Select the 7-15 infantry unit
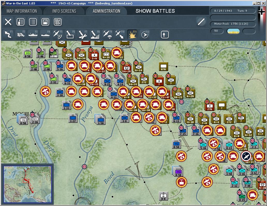This screenshot has height=206, width=267. (183, 131)
